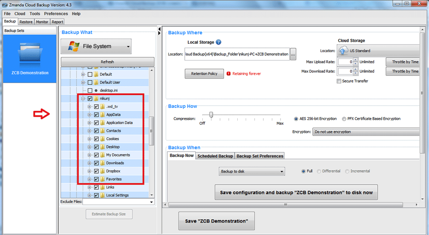Uncheck the Downloads folder checkbox
Image resolution: width=429 pixels, height=235 pixels.
click(96, 163)
